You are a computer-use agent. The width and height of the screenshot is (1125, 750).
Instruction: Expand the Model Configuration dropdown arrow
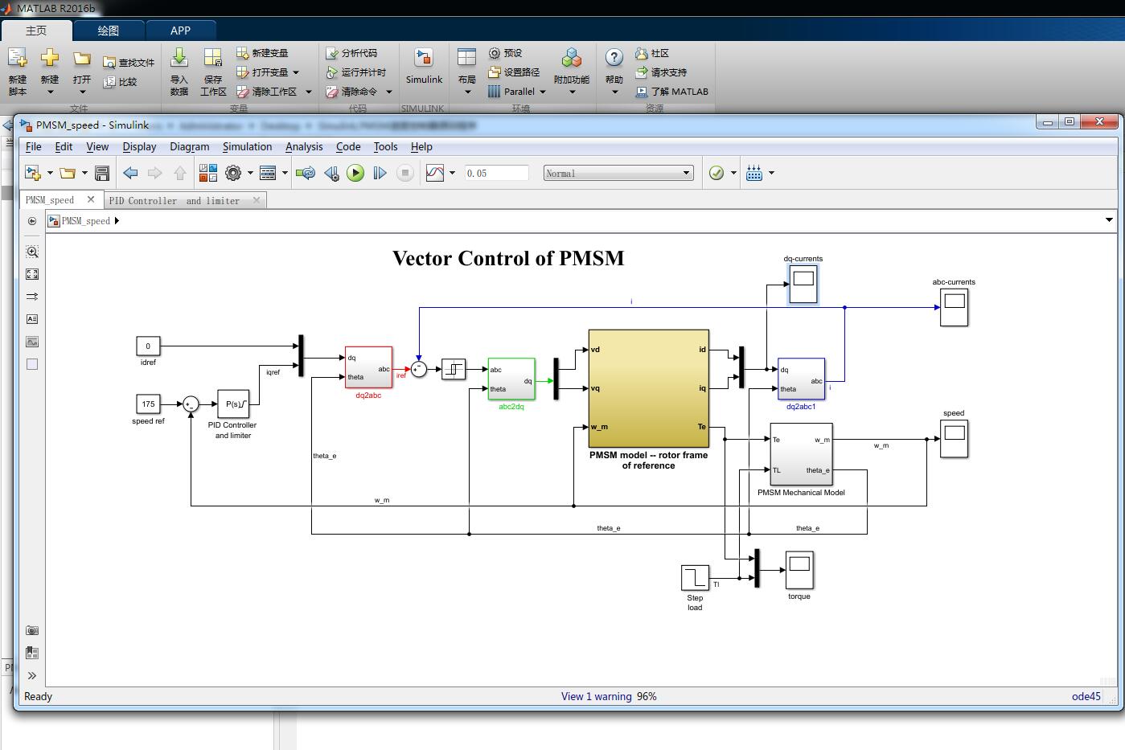[x=250, y=173]
